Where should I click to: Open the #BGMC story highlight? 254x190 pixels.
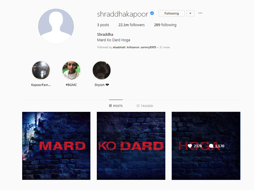coord(71,70)
